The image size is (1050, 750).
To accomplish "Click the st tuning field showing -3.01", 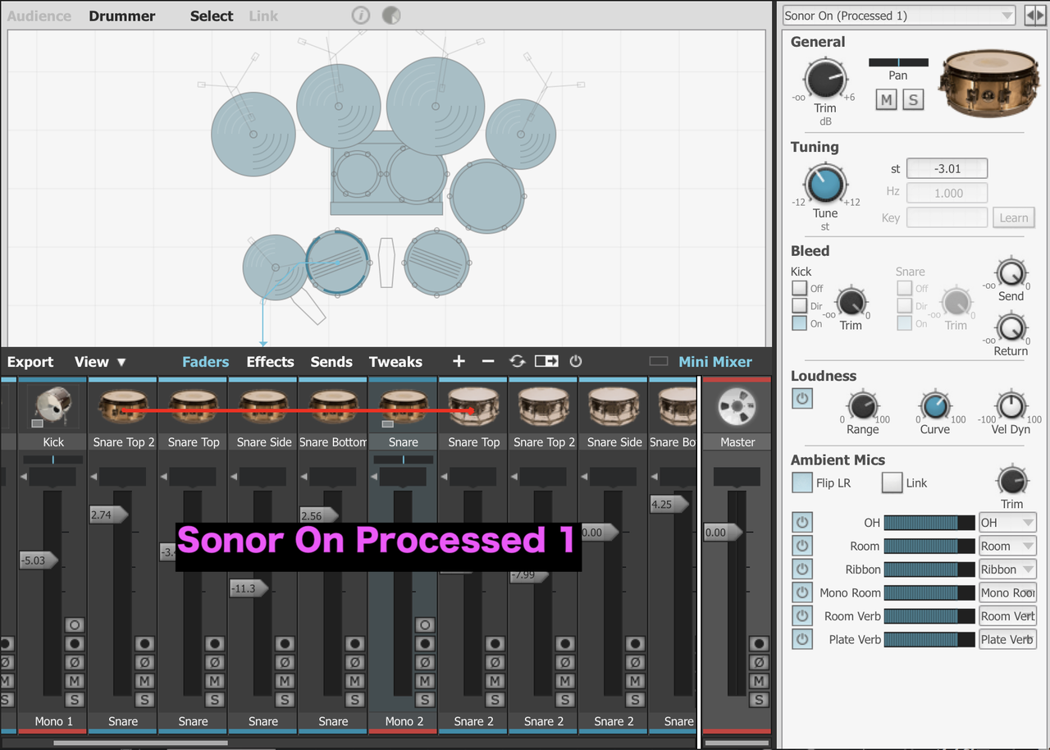I will point(947,168).
